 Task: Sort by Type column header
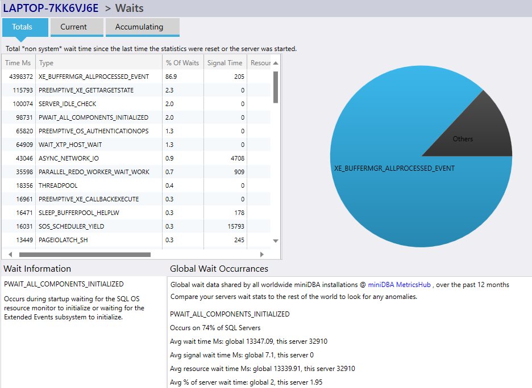[x=99, y=63]
